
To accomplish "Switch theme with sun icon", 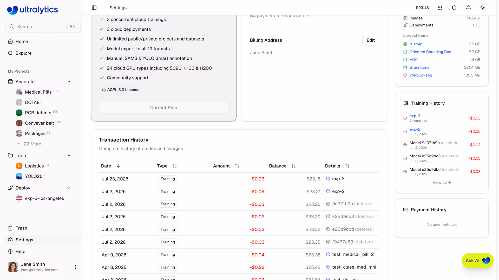I will pyautogui.click(x=483, y=8).
